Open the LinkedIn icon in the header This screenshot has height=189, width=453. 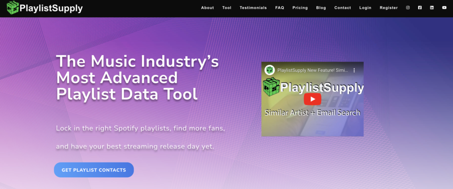point(432,8)
